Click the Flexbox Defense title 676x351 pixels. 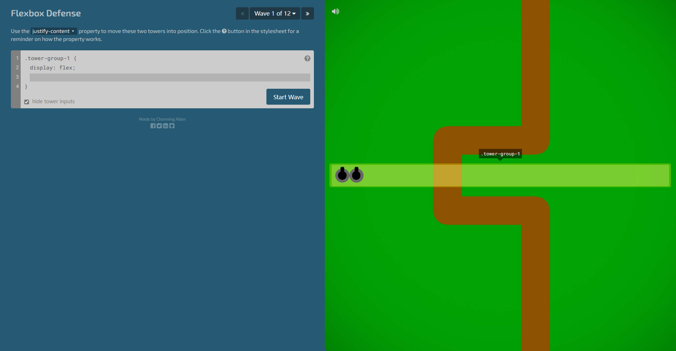(46, 13)
